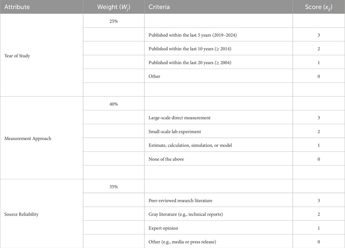The width and height of the screenshot is (345, 248).
Task: Select the Criteria column header
Action: tap(159, 7)
